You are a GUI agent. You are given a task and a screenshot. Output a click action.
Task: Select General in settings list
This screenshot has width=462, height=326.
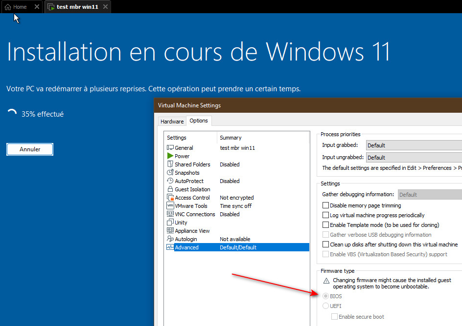pyautogui.click(x=238, y=148)
